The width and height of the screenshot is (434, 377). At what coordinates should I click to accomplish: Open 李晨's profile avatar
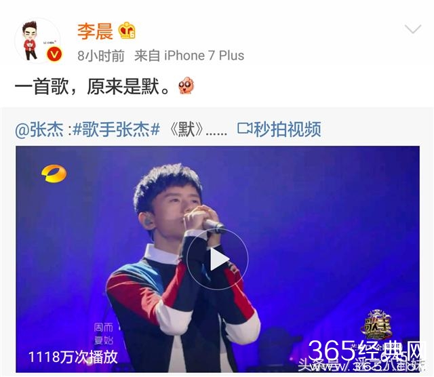click(x=38, y=41)
